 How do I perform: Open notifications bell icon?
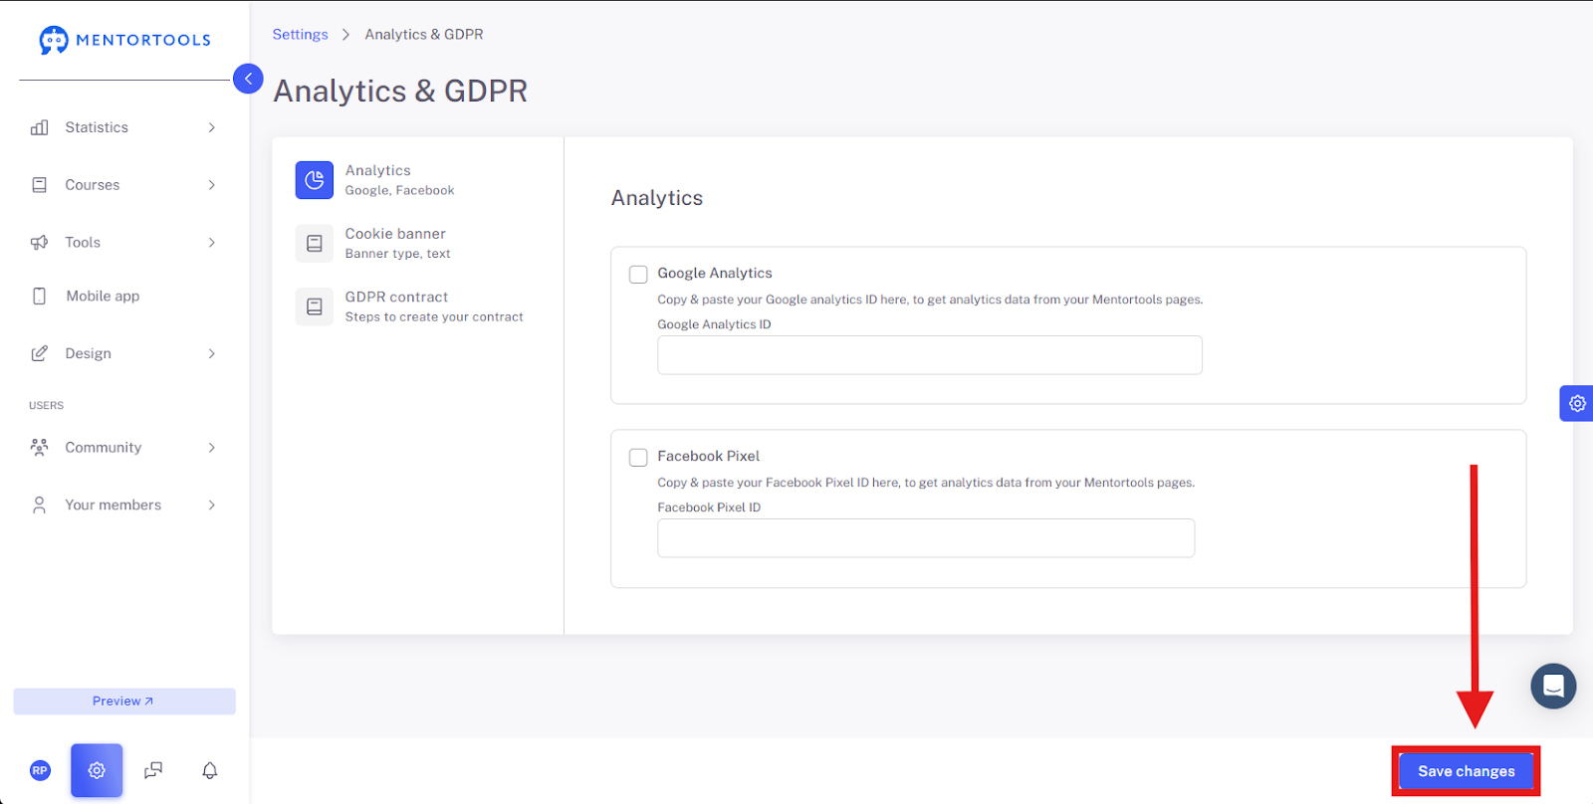(210, 770)
